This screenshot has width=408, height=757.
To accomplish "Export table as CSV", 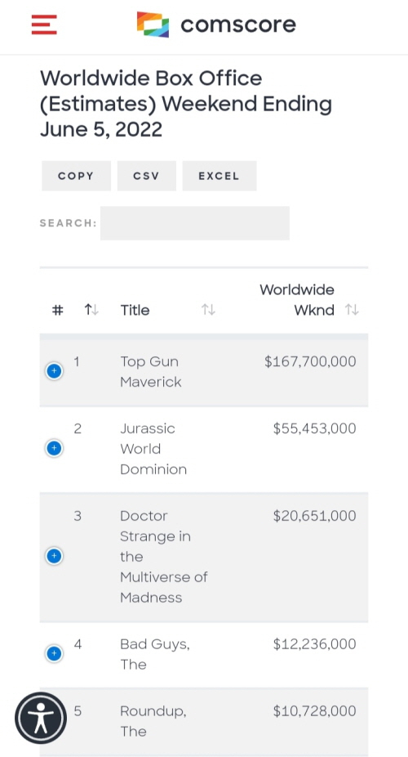I will pos(146,176).
